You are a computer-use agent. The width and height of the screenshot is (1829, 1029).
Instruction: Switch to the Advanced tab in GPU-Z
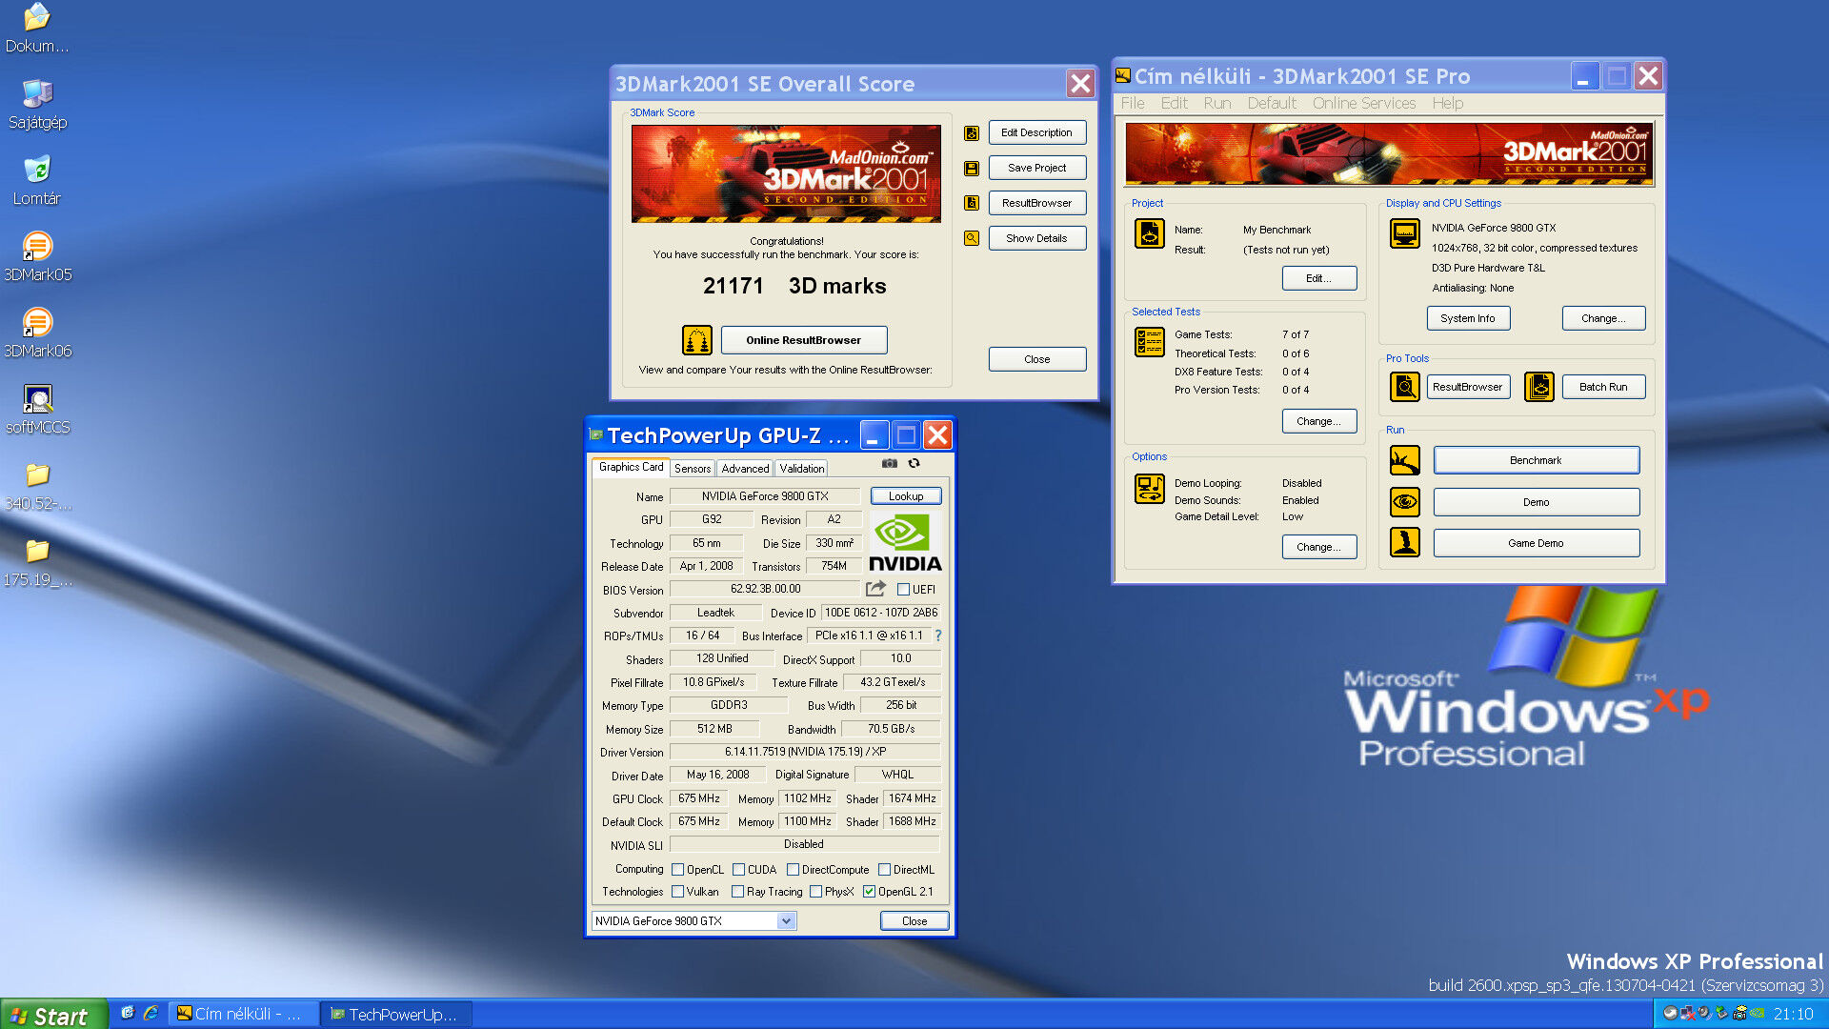tap(745, 469)
